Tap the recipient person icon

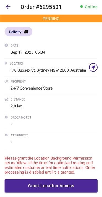point(6,81)
